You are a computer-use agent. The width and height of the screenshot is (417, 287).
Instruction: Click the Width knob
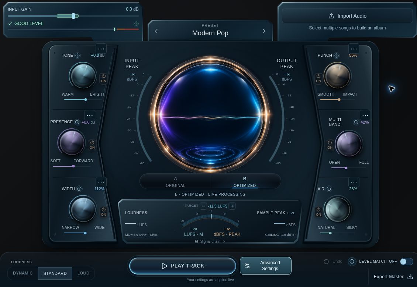tap(83, 209)
